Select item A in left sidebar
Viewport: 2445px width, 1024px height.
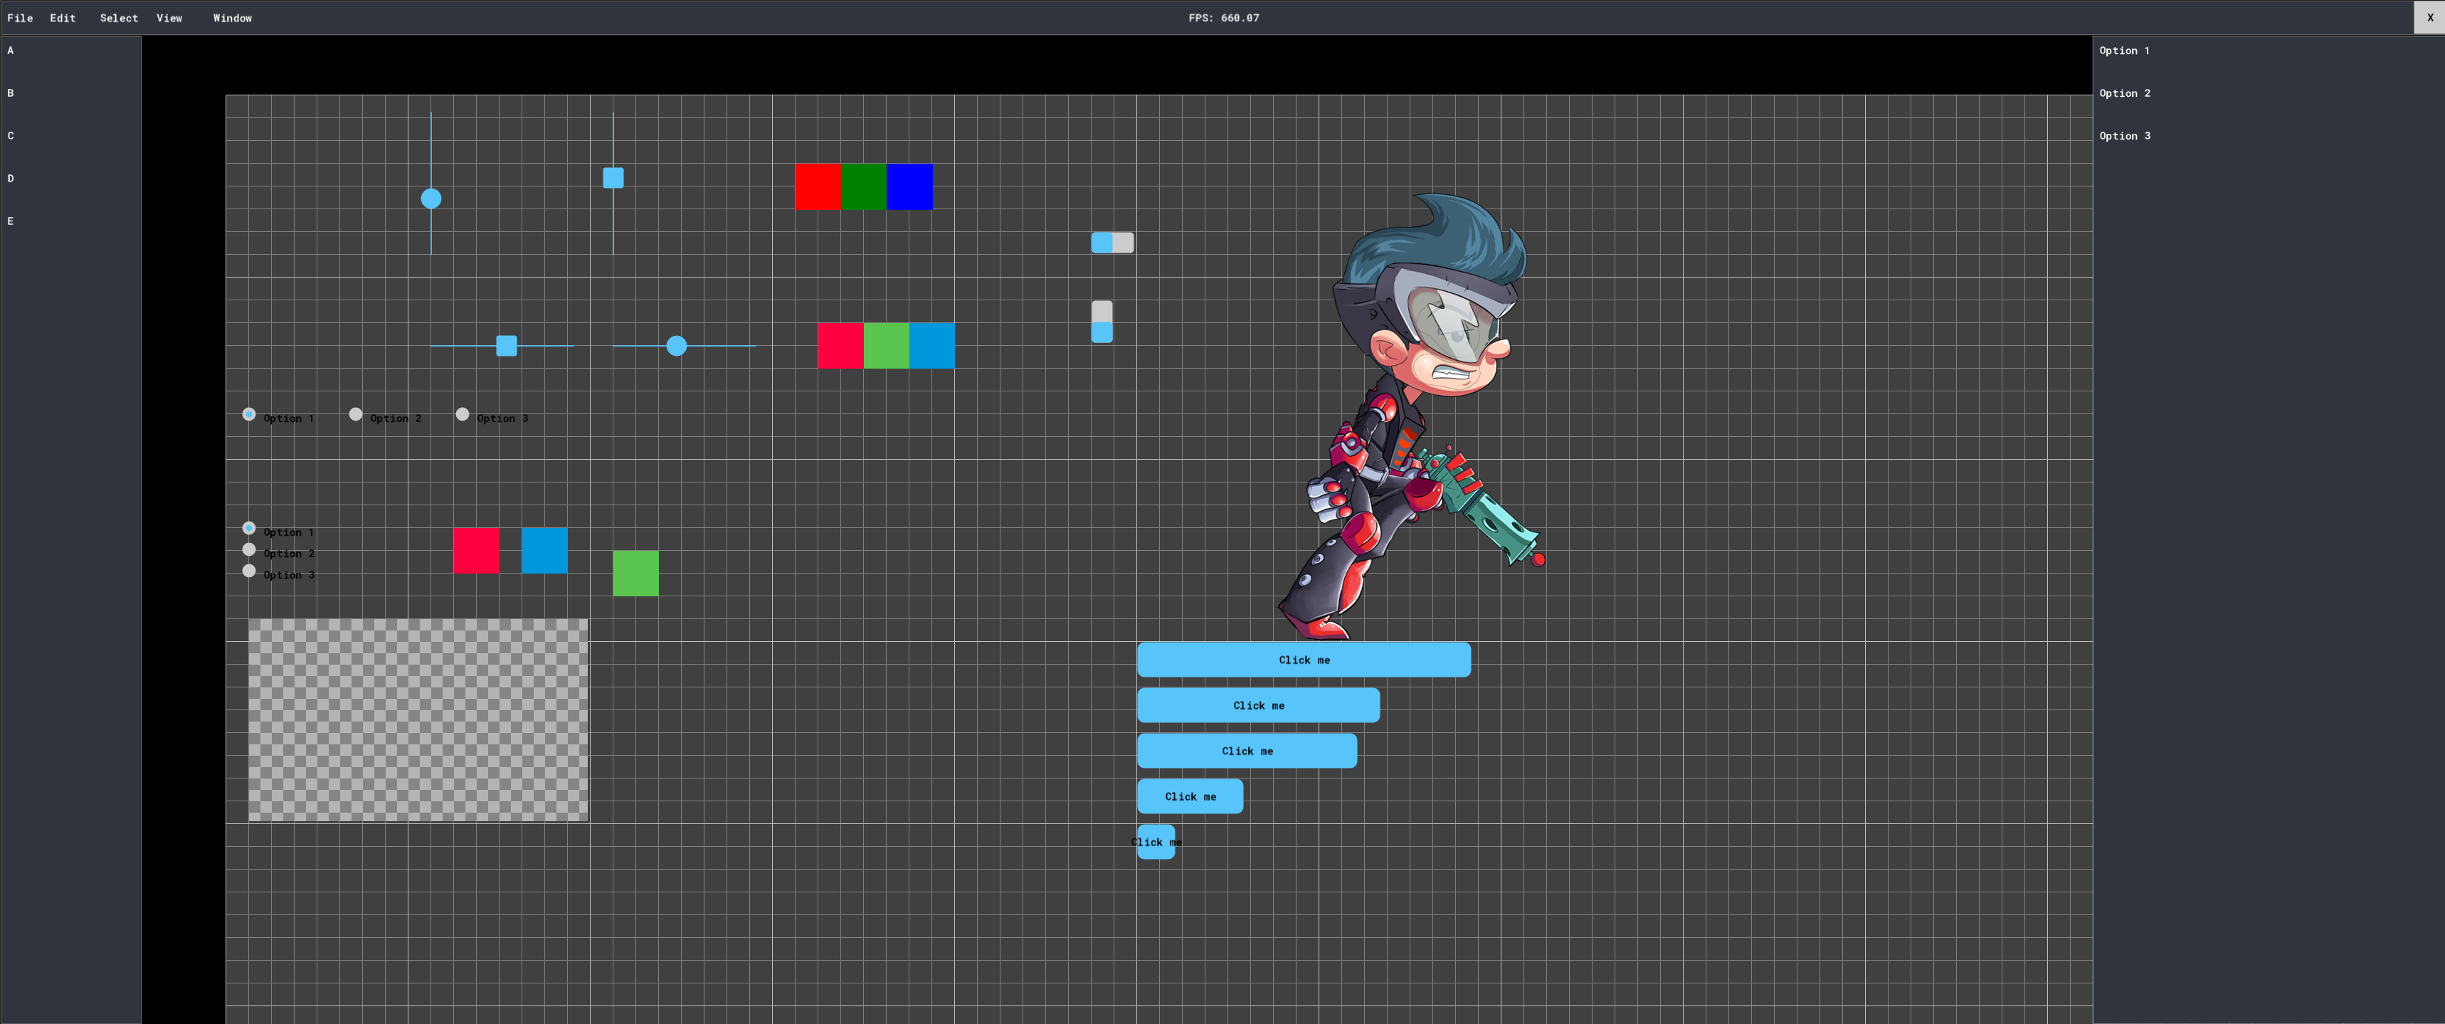[11, 51]
